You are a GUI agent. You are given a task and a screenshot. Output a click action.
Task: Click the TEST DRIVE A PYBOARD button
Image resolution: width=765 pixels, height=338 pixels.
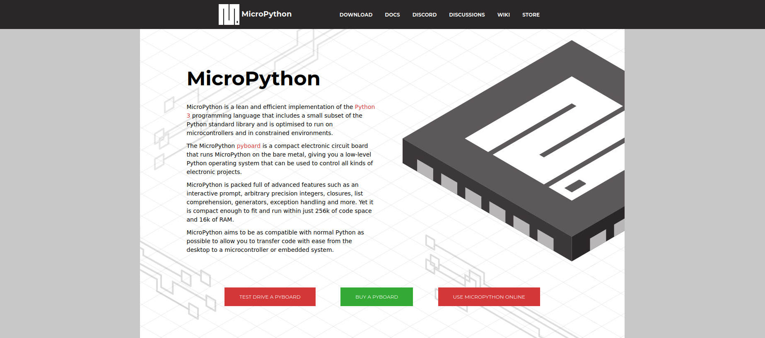point(270,297)
